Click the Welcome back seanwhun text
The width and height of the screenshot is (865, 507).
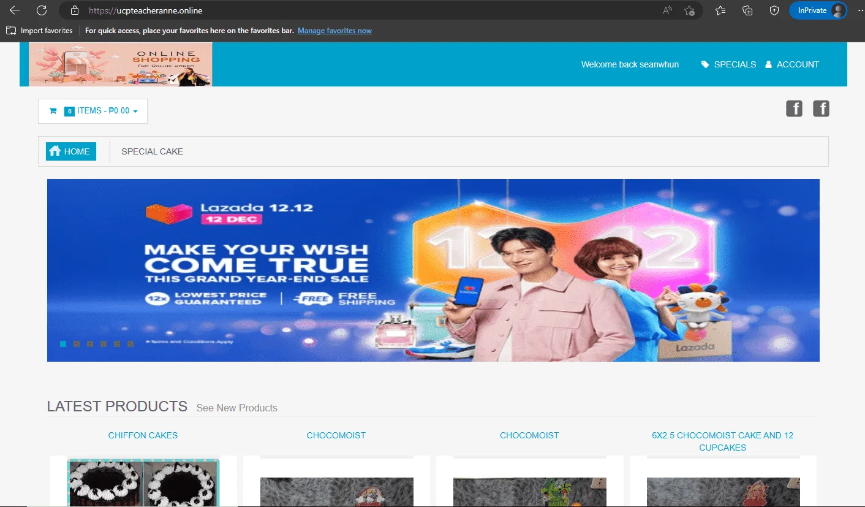tap(630, 64)
